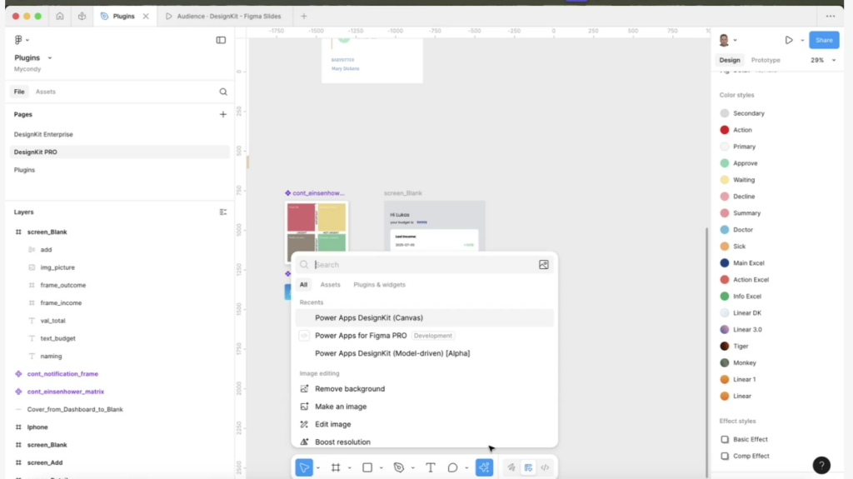Open a new tab with plus icon
The width and height of the screenshot is (853, 479).
click(304, 17)
